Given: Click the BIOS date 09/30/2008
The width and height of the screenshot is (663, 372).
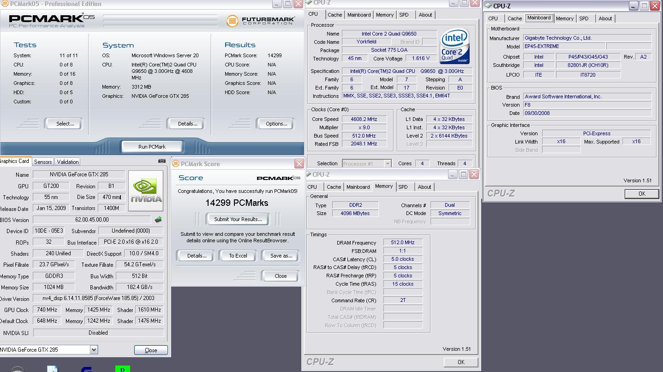Looking at the screenshot, I should [587, 113].
